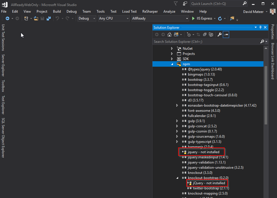Expand the NuGet node

point(172,49)
